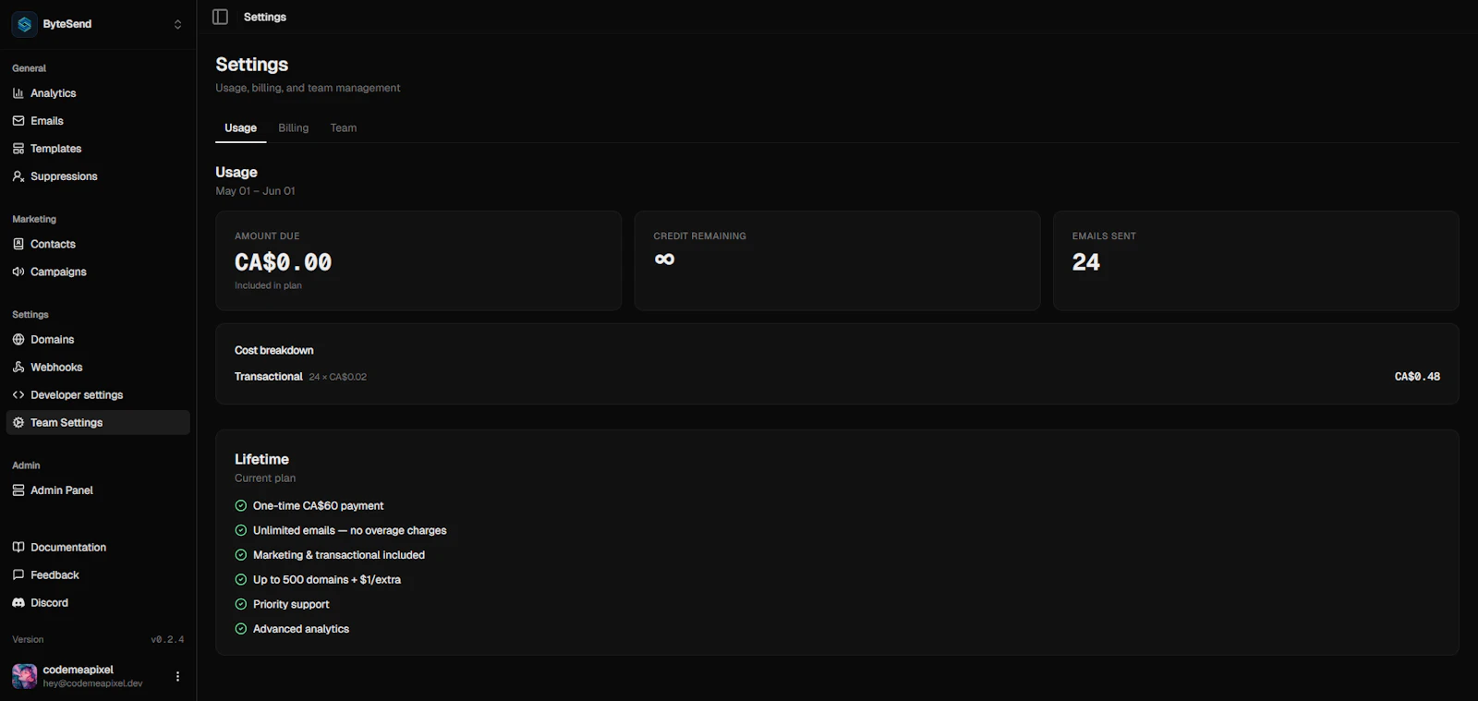Open the Feedback link
Screen dimensions: 1478x701
click(x=98, y=575)
